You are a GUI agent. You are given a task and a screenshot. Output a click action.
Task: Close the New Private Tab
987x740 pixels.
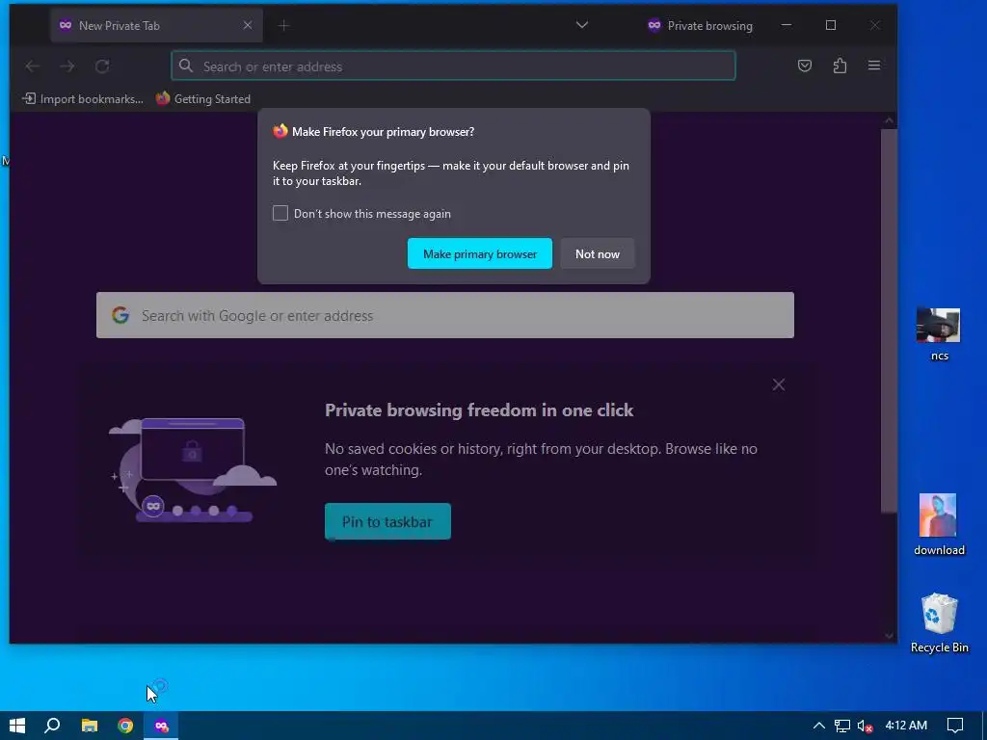(248, 25)
